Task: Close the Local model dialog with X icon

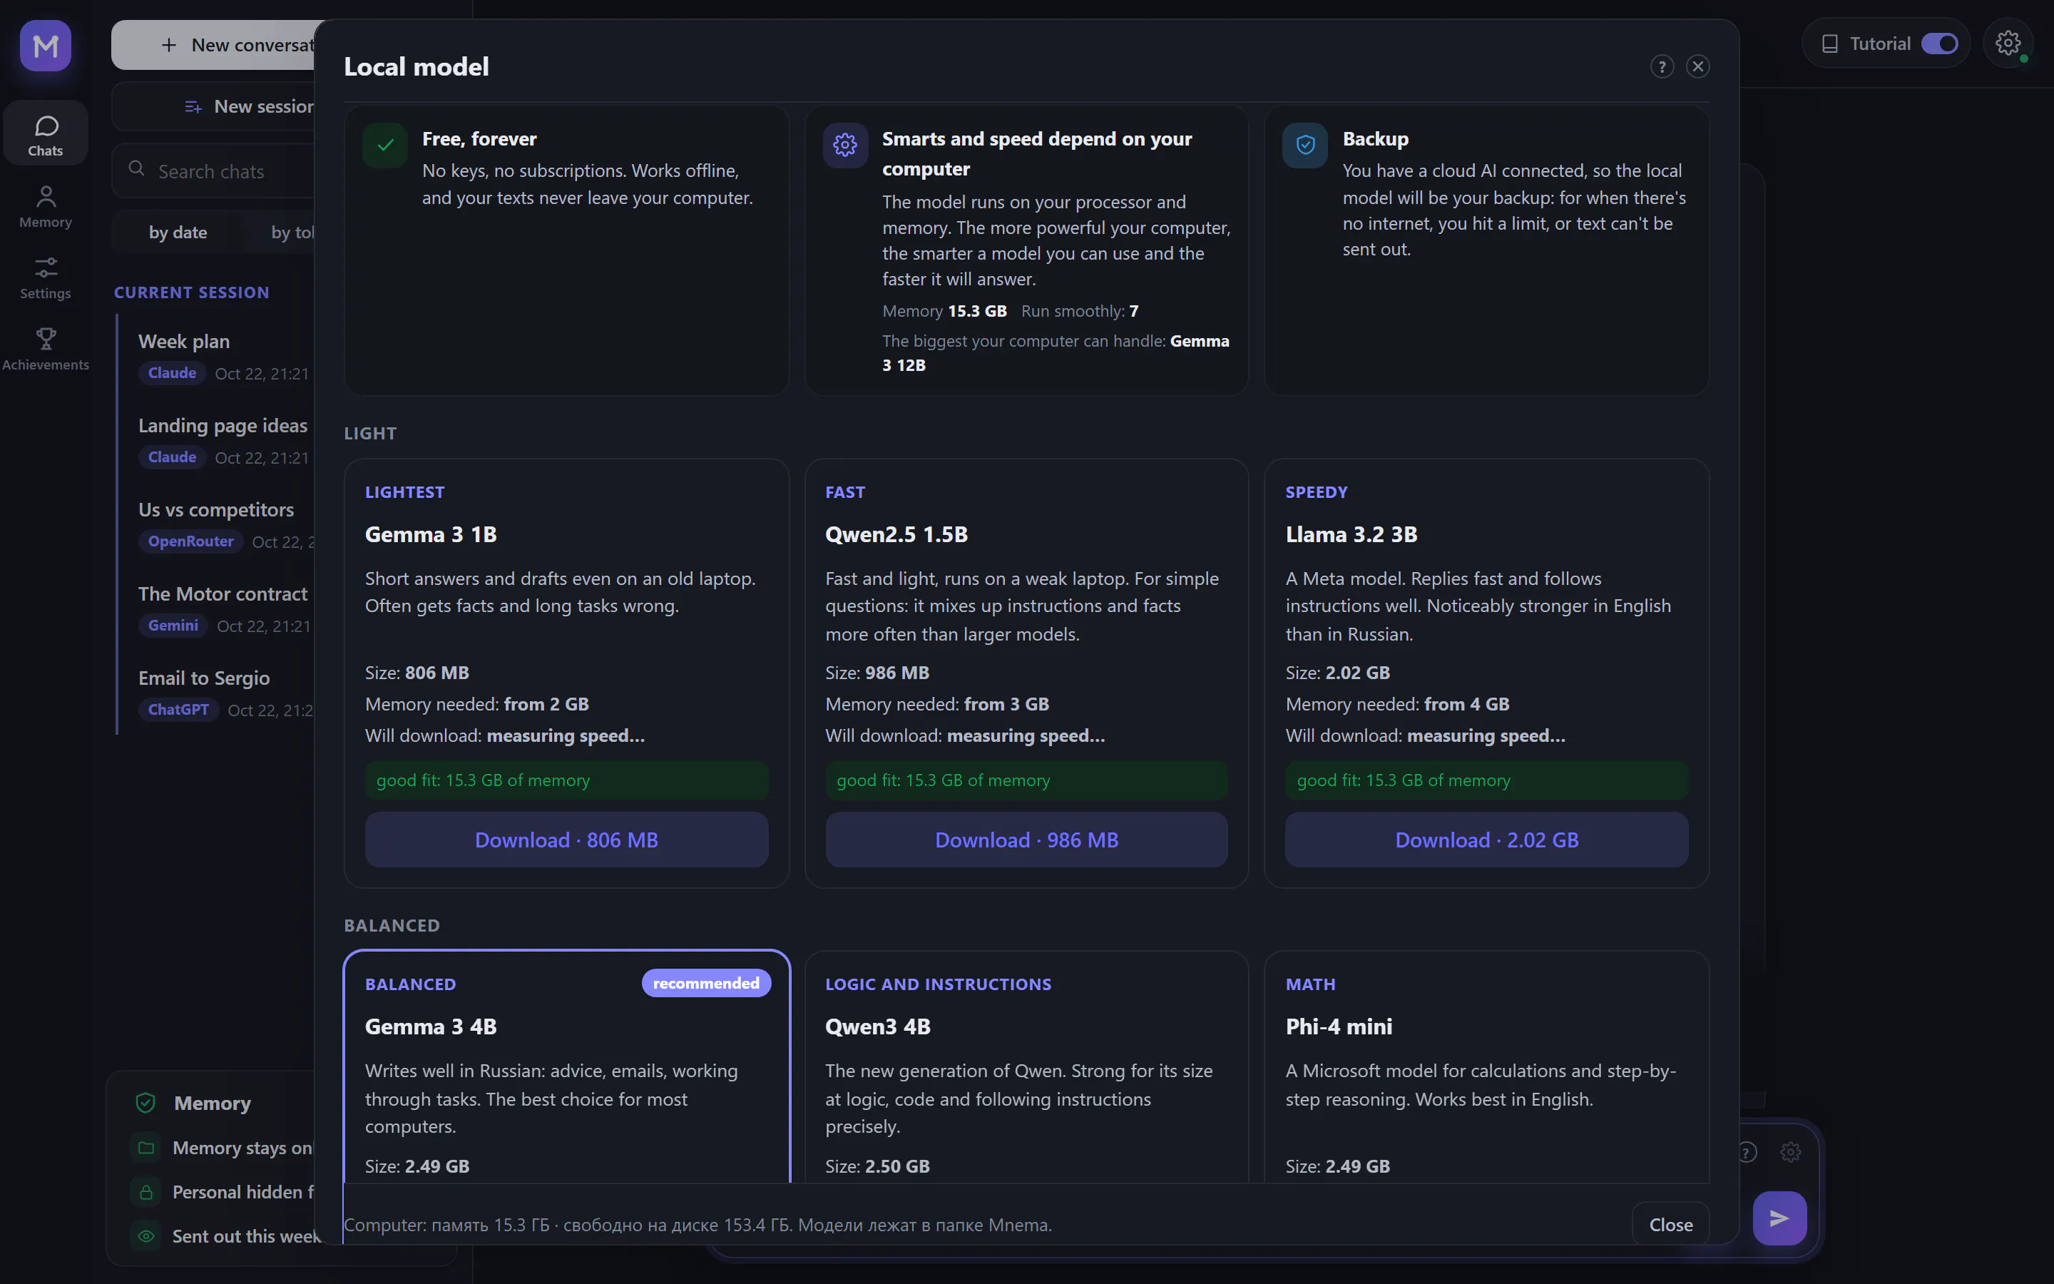Action: (1697, 66)
